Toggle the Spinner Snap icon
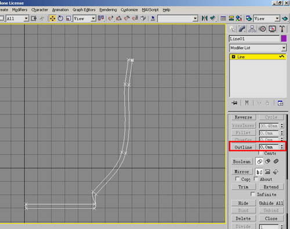Screen dimensions: 290x229 point(135,19)
